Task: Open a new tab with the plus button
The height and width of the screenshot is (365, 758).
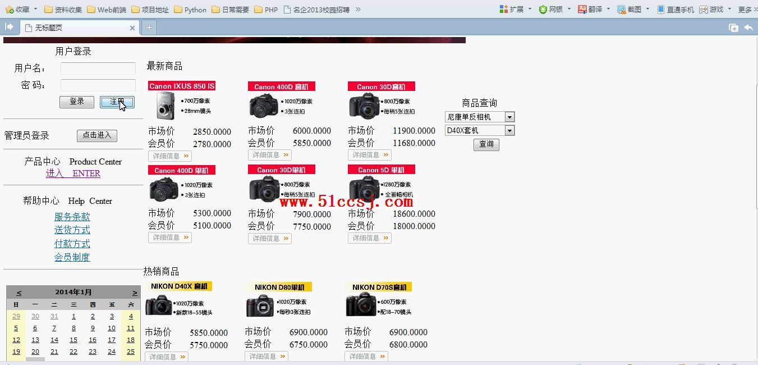Action: pyautogui.click(x=149, y=28)
